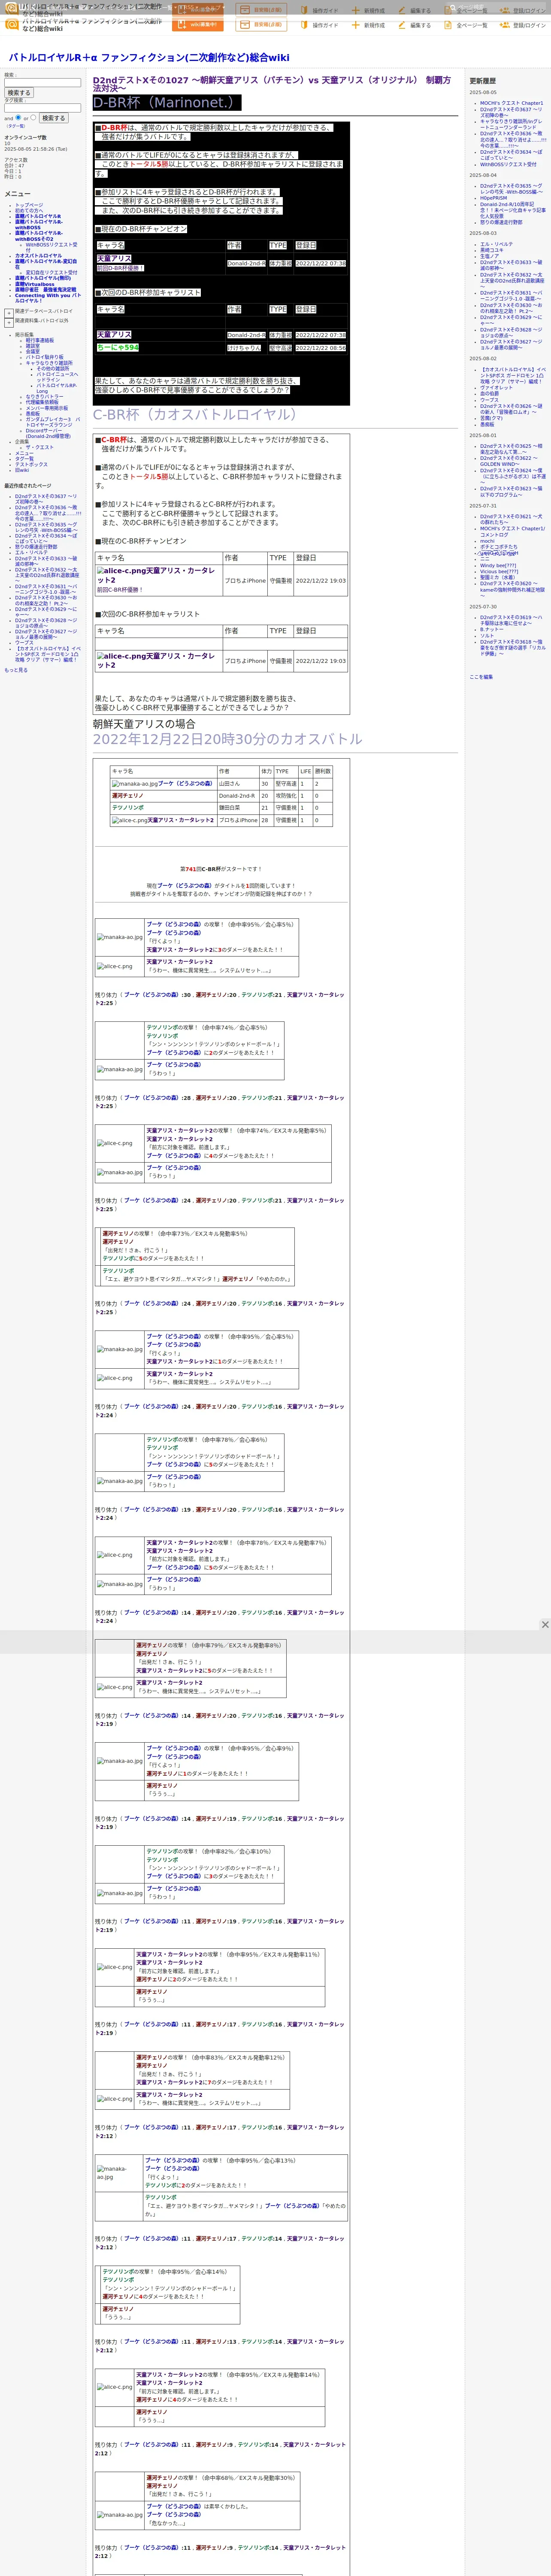Open MOCHI's クエスト Chapter1 in update history
Viewport: 551px width, 2576px height.
511,103
